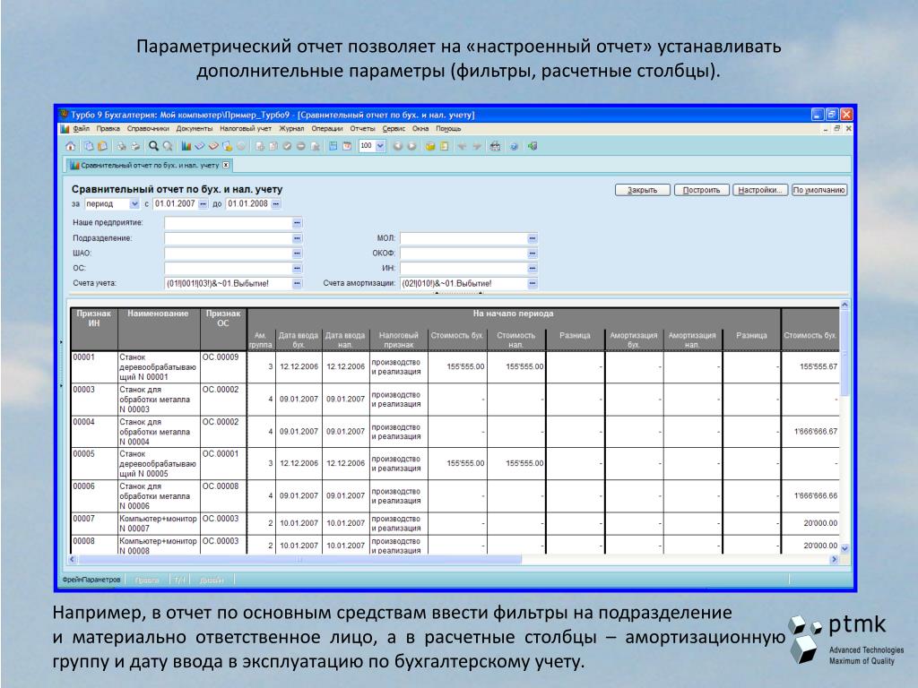Click the Copy icon in the toolbar
Image resolution: width=918 pixels, height=688 pixels.
coord(89,146)
